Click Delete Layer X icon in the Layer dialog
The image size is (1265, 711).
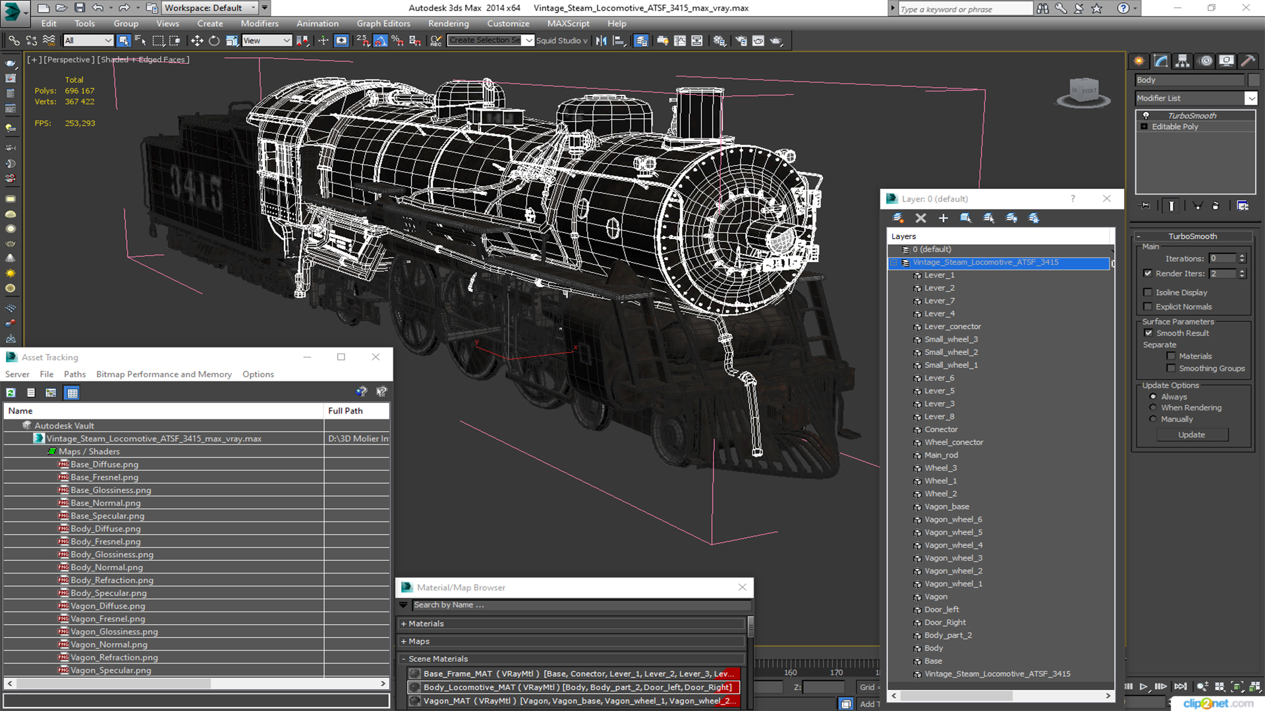click(921, 218)
